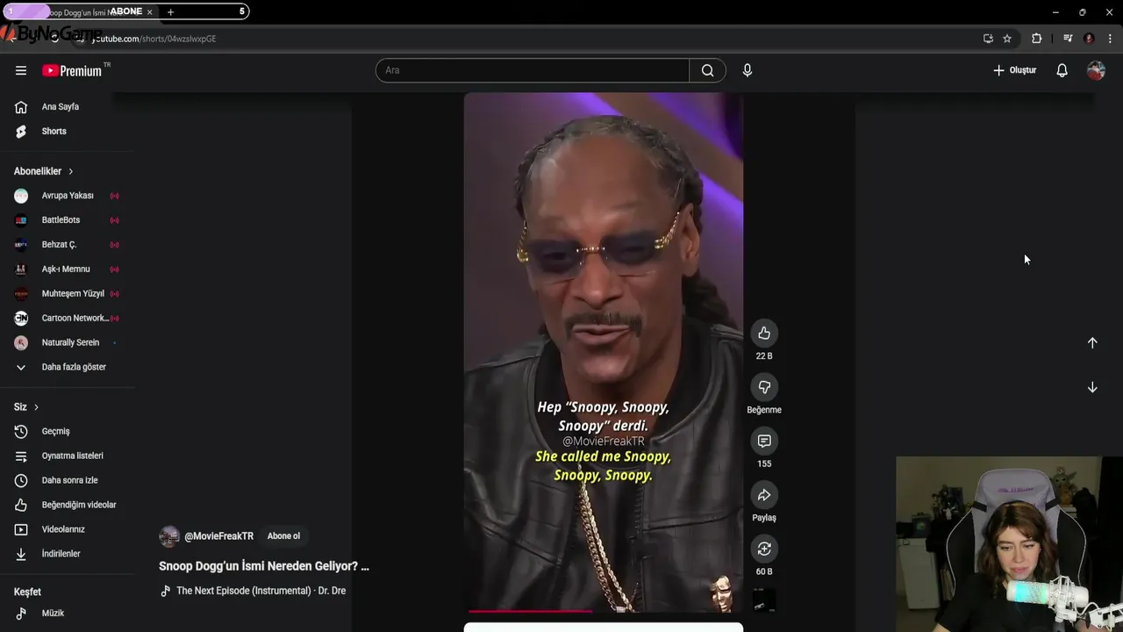
Task: Subscribe with the Abone ol button
Action: point(283,536)
